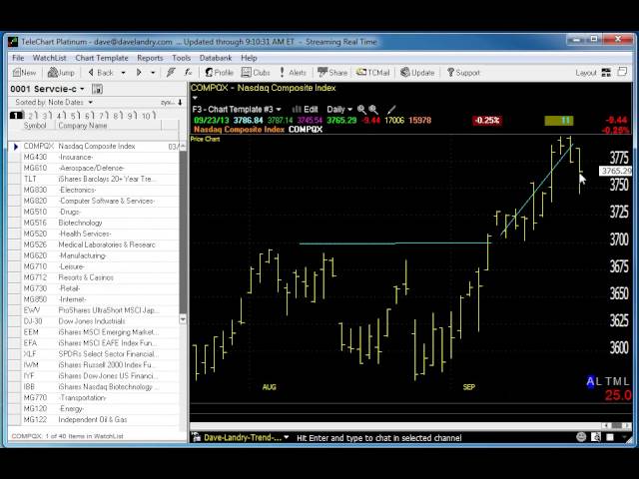Open TCMail from the toolbar
This screenshot has width=639, height=479.
(372, 73)
